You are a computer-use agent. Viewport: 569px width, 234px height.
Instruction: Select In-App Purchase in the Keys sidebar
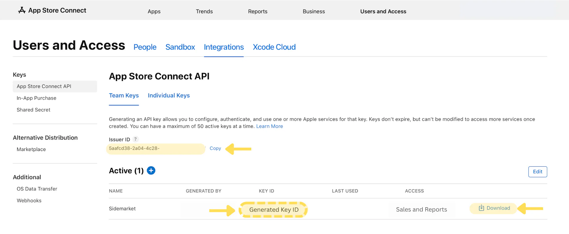(36, 98)
